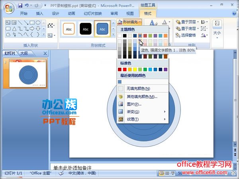Open the 选择窗格 selection pane
The image size is (239, 179).
point(186,35)
